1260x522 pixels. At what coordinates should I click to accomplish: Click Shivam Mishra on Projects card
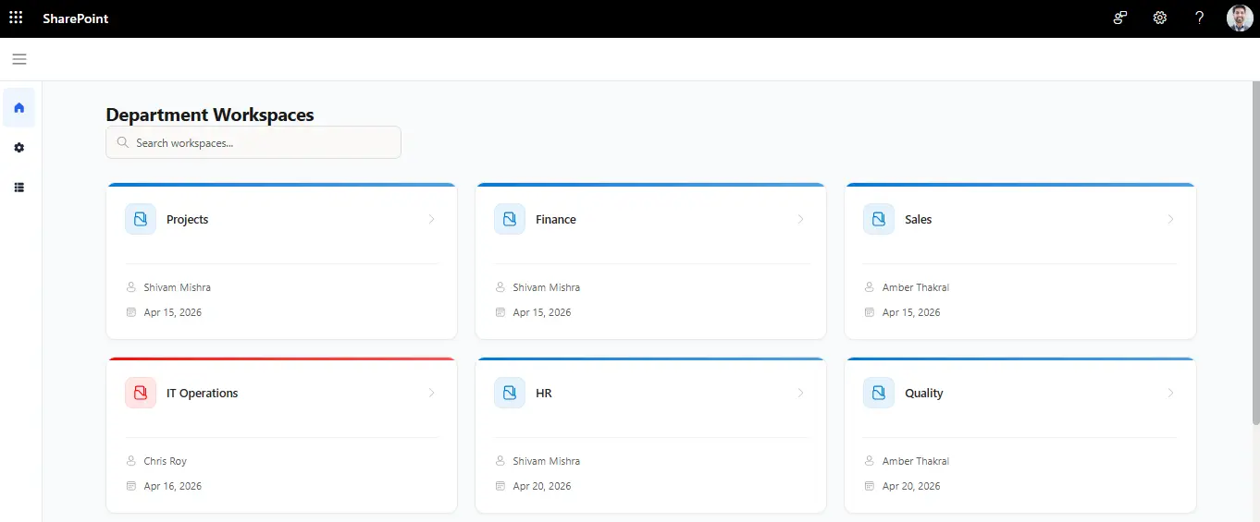178,287
